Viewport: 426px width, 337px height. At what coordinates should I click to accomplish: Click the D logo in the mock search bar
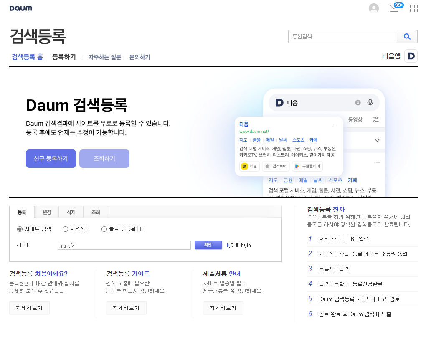point(279,103)
